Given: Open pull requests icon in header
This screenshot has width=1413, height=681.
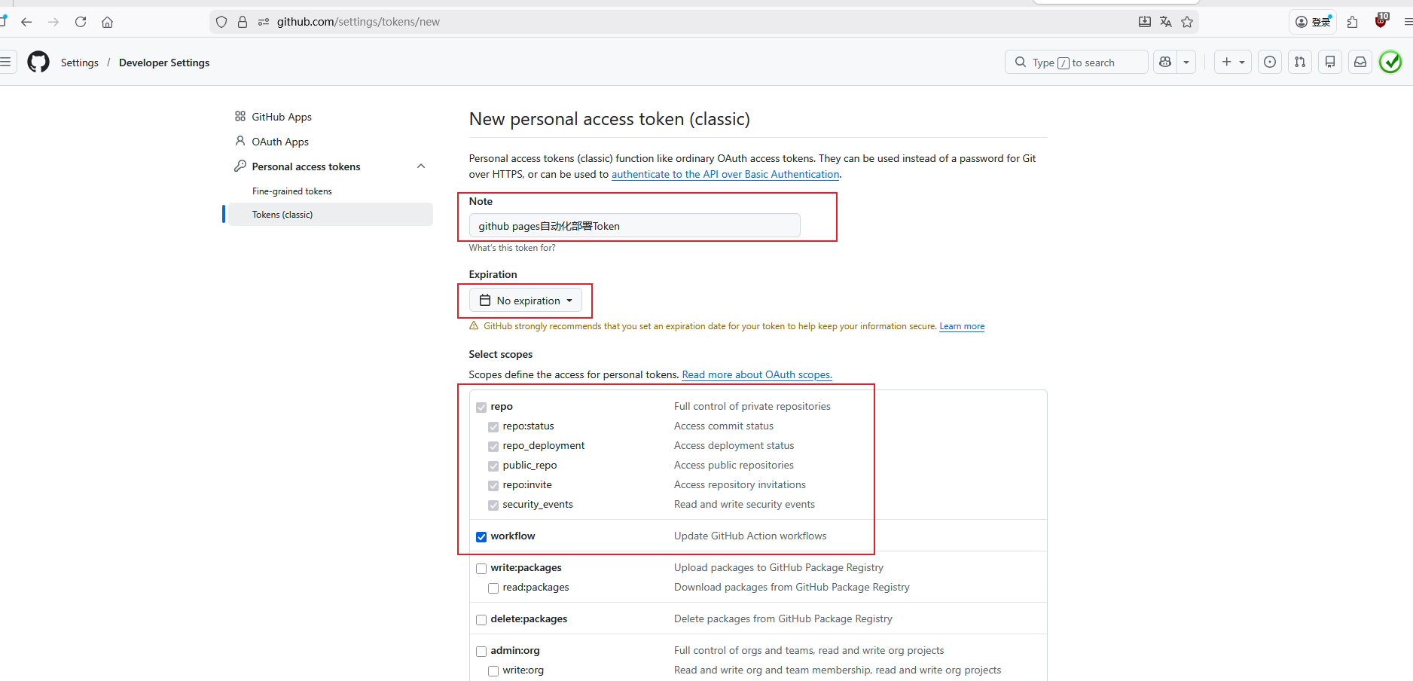Looking at the screenshot, I should (1300, 63).
